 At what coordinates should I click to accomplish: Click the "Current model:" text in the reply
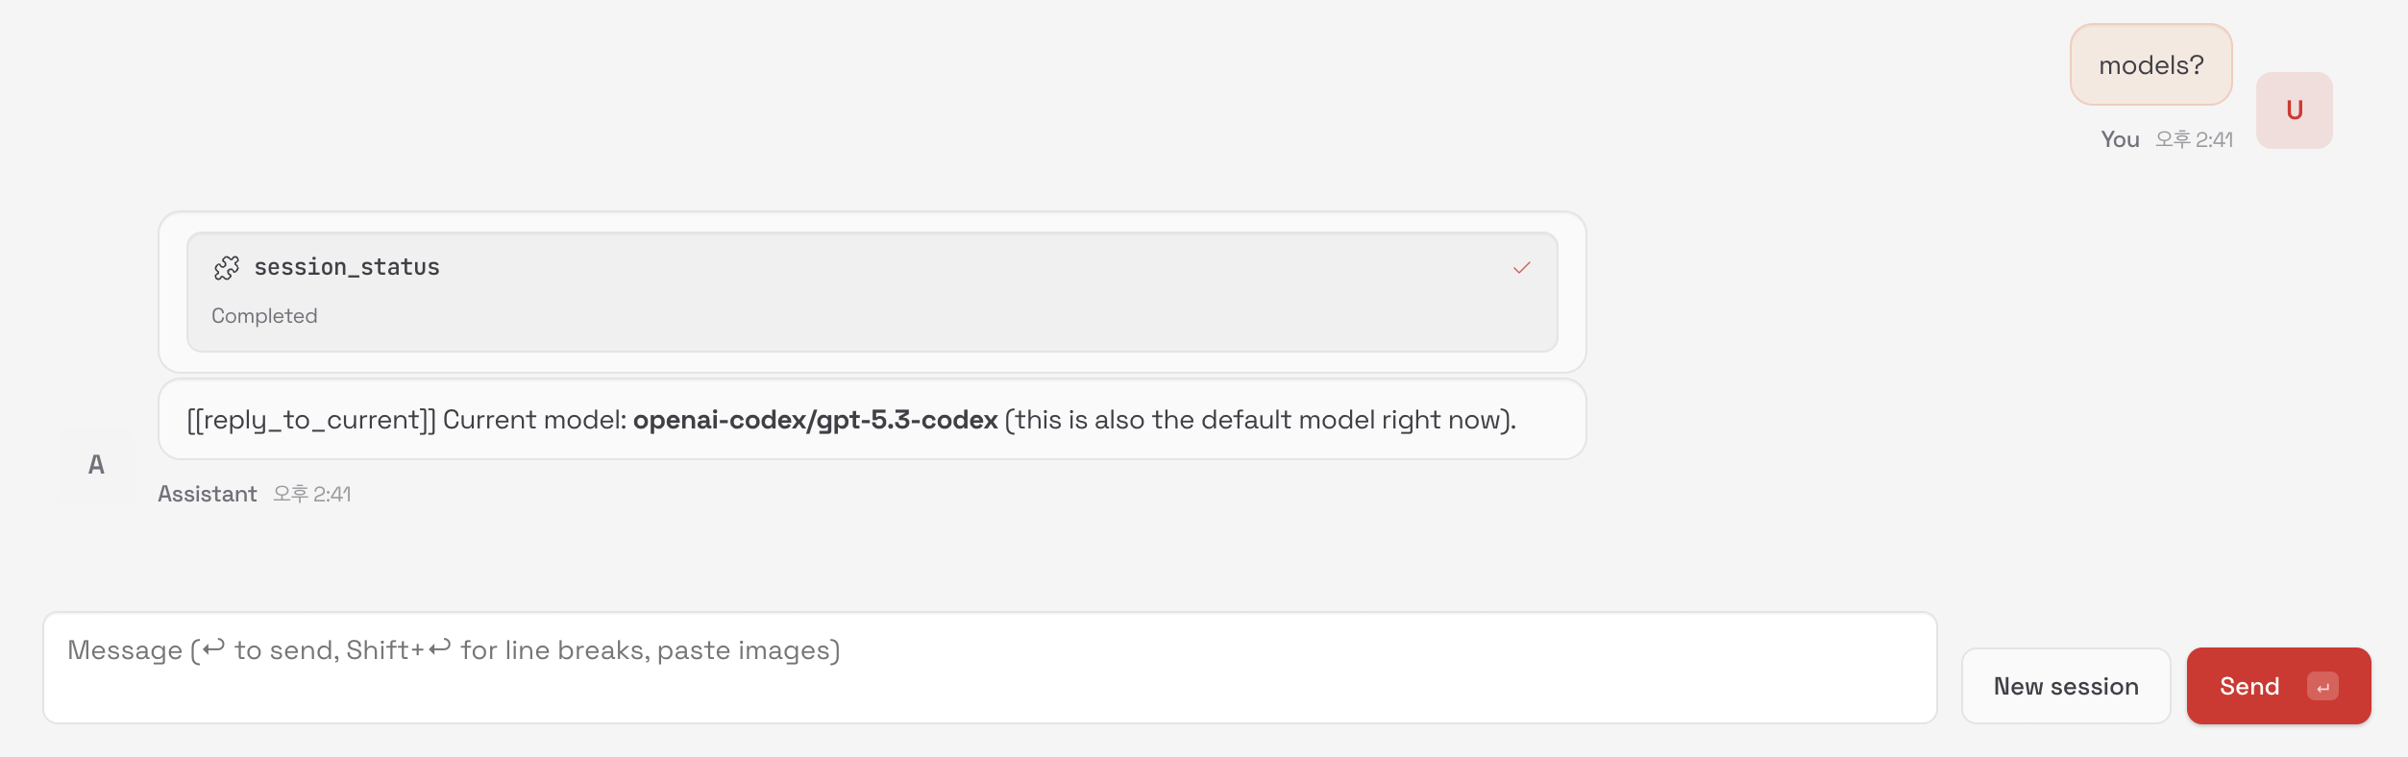point(534,420)
